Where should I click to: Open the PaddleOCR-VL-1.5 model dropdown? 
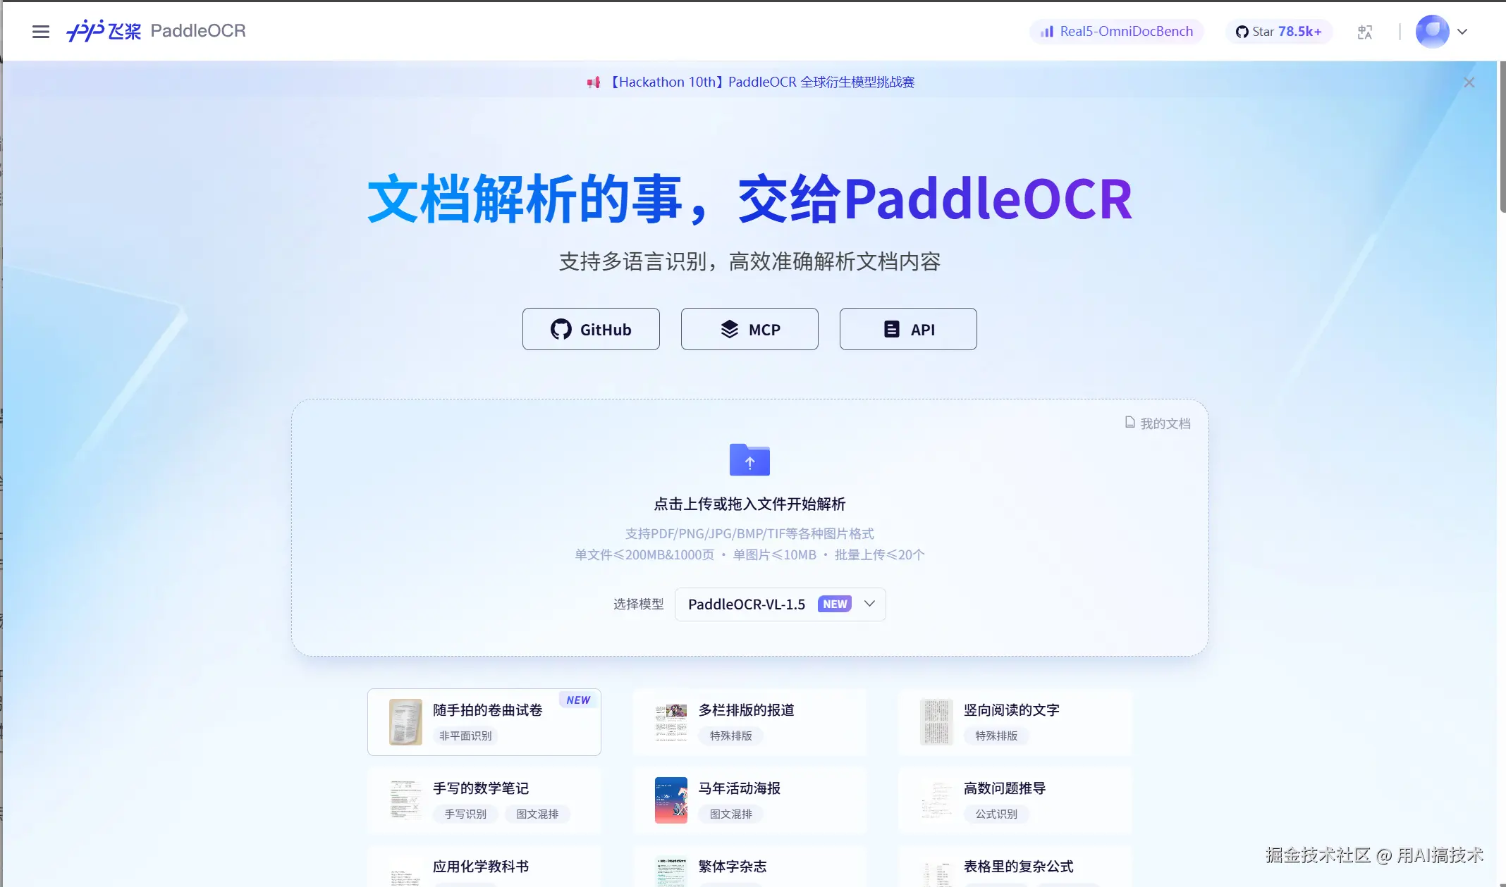tap(780, 604)
